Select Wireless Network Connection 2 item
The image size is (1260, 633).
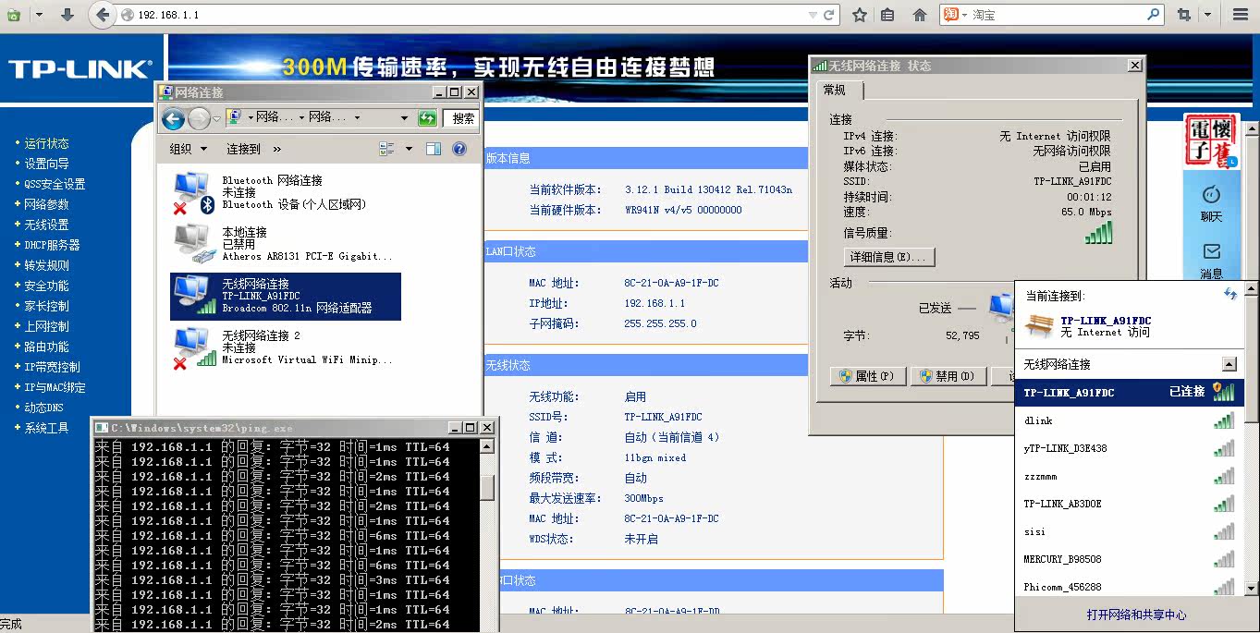285,347
